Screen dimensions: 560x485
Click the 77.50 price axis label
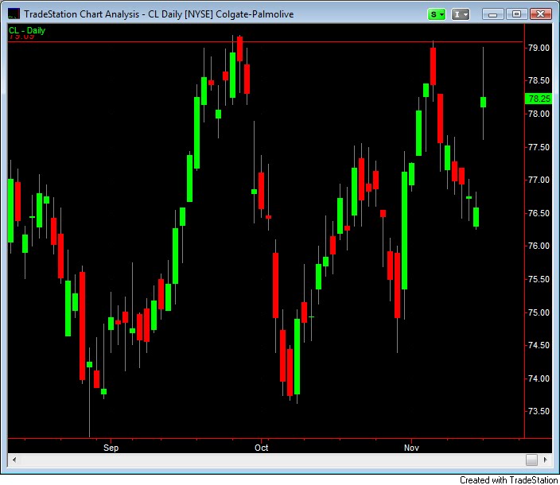[539, 147]
